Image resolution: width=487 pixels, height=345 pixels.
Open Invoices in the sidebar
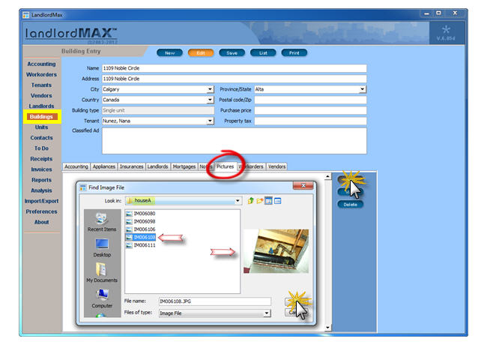[41, 169]
